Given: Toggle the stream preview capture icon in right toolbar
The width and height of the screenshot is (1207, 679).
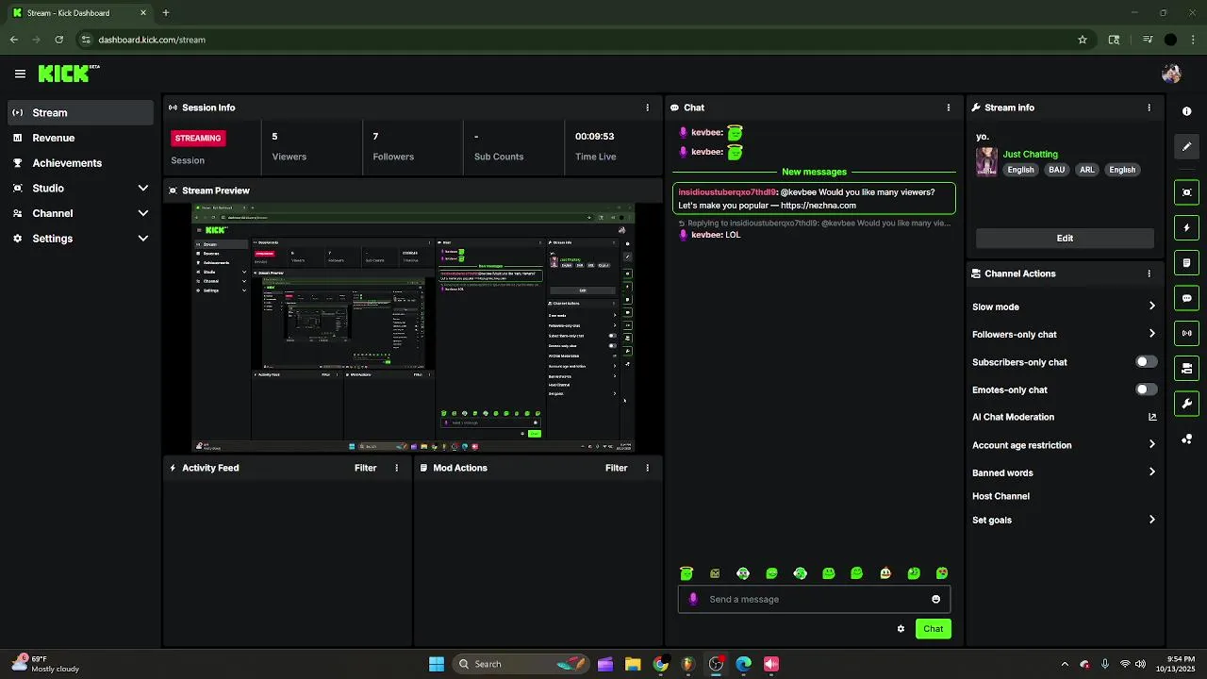Looking at the screenshot, I should [1186, 192].
